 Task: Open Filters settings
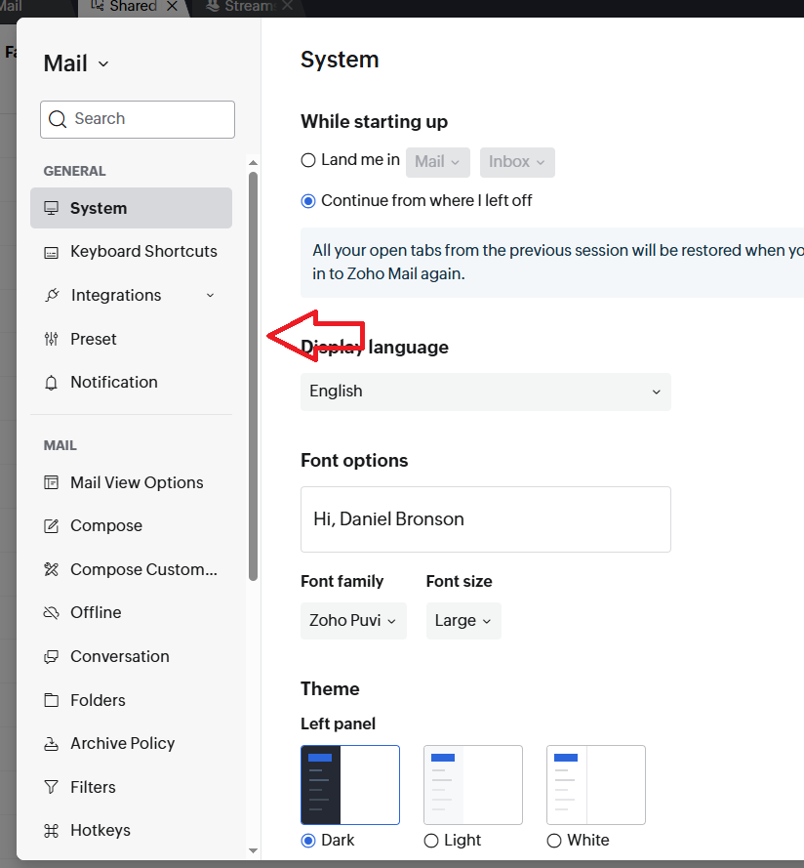click(131, 787)
